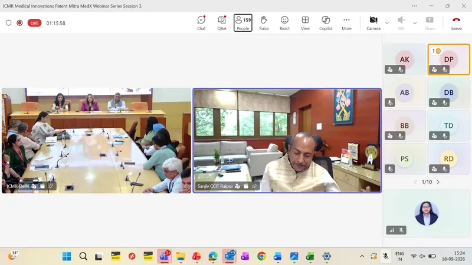Pin the Sanjiv CCIT Raipur video
Screen dimensions: 472x265
click(x=254, y=186)
